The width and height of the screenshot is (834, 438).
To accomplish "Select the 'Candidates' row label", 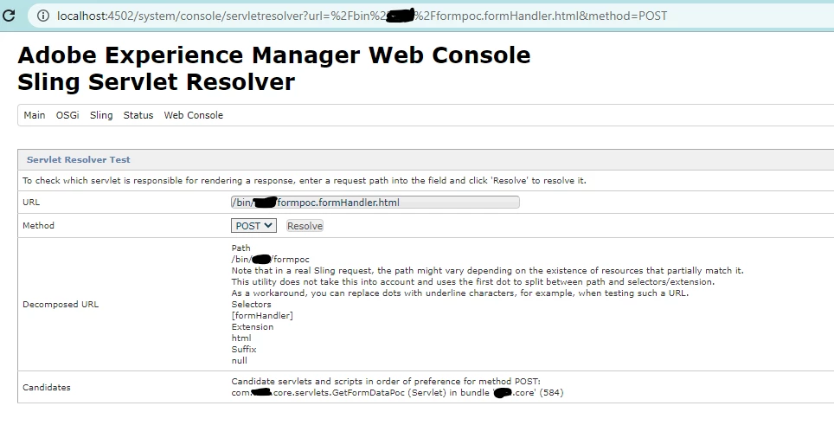I will pos(47,388).
